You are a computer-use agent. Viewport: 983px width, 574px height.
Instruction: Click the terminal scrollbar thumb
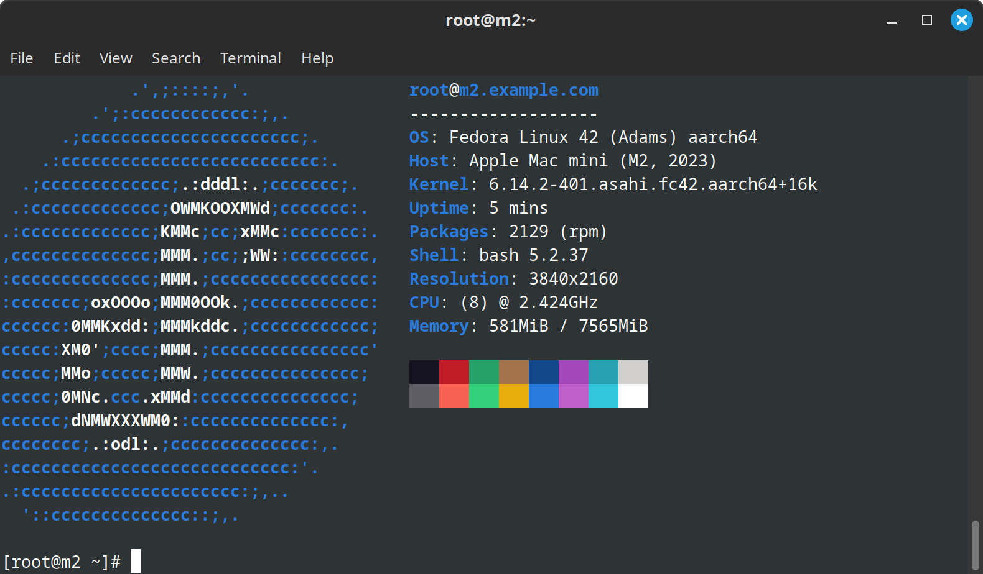tap(976, 544)
